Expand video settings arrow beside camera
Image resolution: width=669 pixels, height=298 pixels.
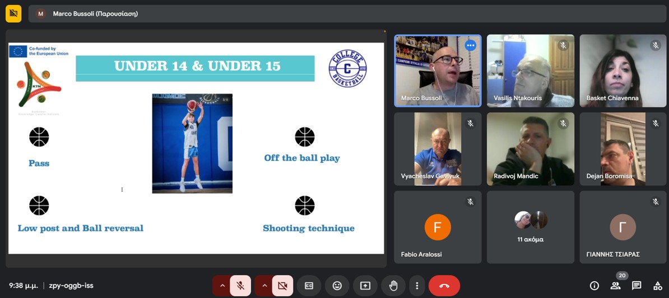[x=264, y=286]
